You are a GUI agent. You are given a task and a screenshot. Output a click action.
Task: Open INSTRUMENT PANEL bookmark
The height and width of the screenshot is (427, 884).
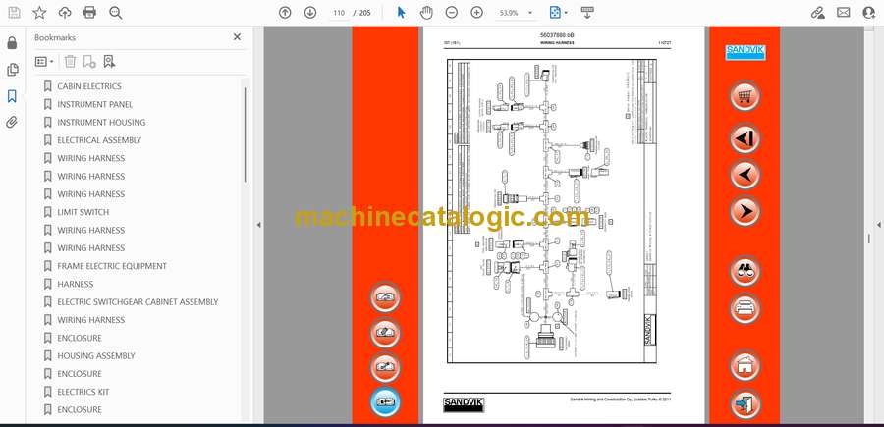pyautogui.click(x=94, y=104)
